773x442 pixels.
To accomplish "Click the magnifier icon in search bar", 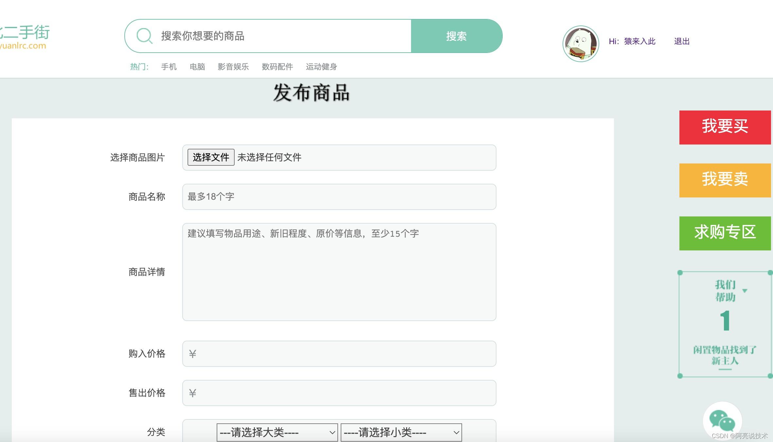I will coord(144,36).
